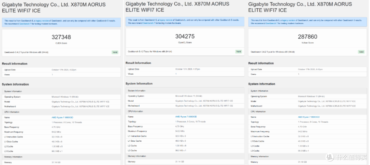The image size is (370, 165).
Task: Click upload date ending 4:32pm
Action: pyautogui.click(x=64, y=70)
